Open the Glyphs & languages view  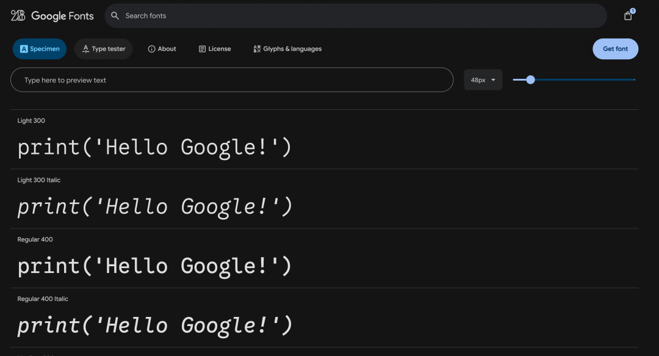click(x=287, y=49)
